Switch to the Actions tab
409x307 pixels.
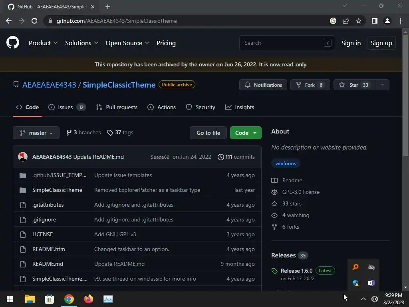162,107
